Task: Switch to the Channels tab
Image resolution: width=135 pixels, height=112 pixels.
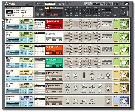Action: (50, 4)
